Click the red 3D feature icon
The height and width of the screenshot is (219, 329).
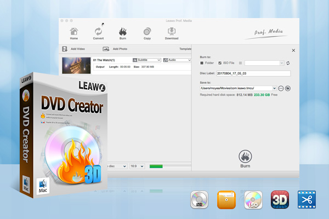coord(280,200)
